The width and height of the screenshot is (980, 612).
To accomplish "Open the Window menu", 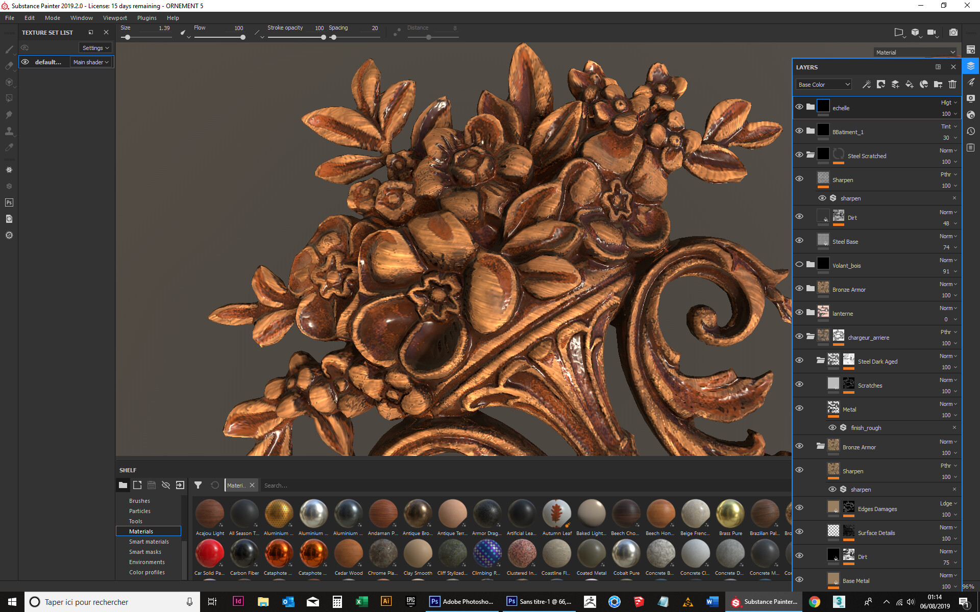I will 81,17.
